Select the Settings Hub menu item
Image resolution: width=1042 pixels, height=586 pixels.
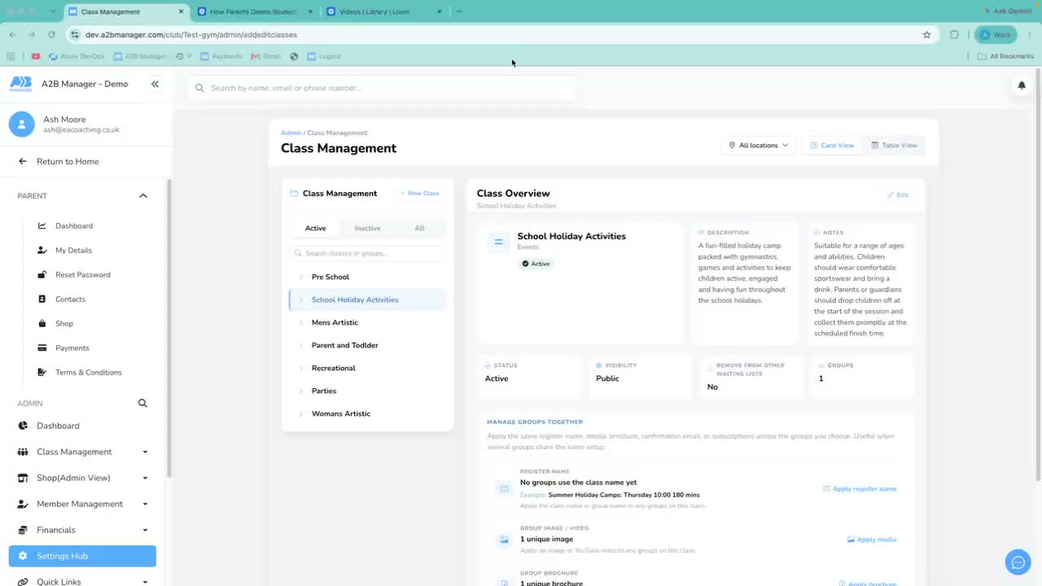click(82, 556)
